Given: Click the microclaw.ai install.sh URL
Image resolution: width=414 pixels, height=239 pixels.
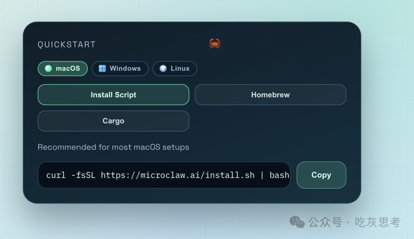Looking at the screenshot, I should coord(177,175).
